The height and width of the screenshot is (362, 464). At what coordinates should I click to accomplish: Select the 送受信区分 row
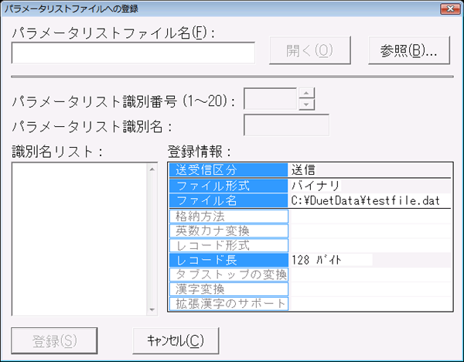coord(227,170)
